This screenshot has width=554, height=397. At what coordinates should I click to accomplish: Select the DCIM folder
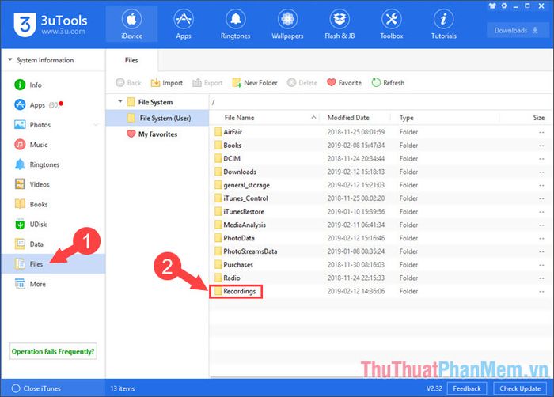[x=380, y=159]
